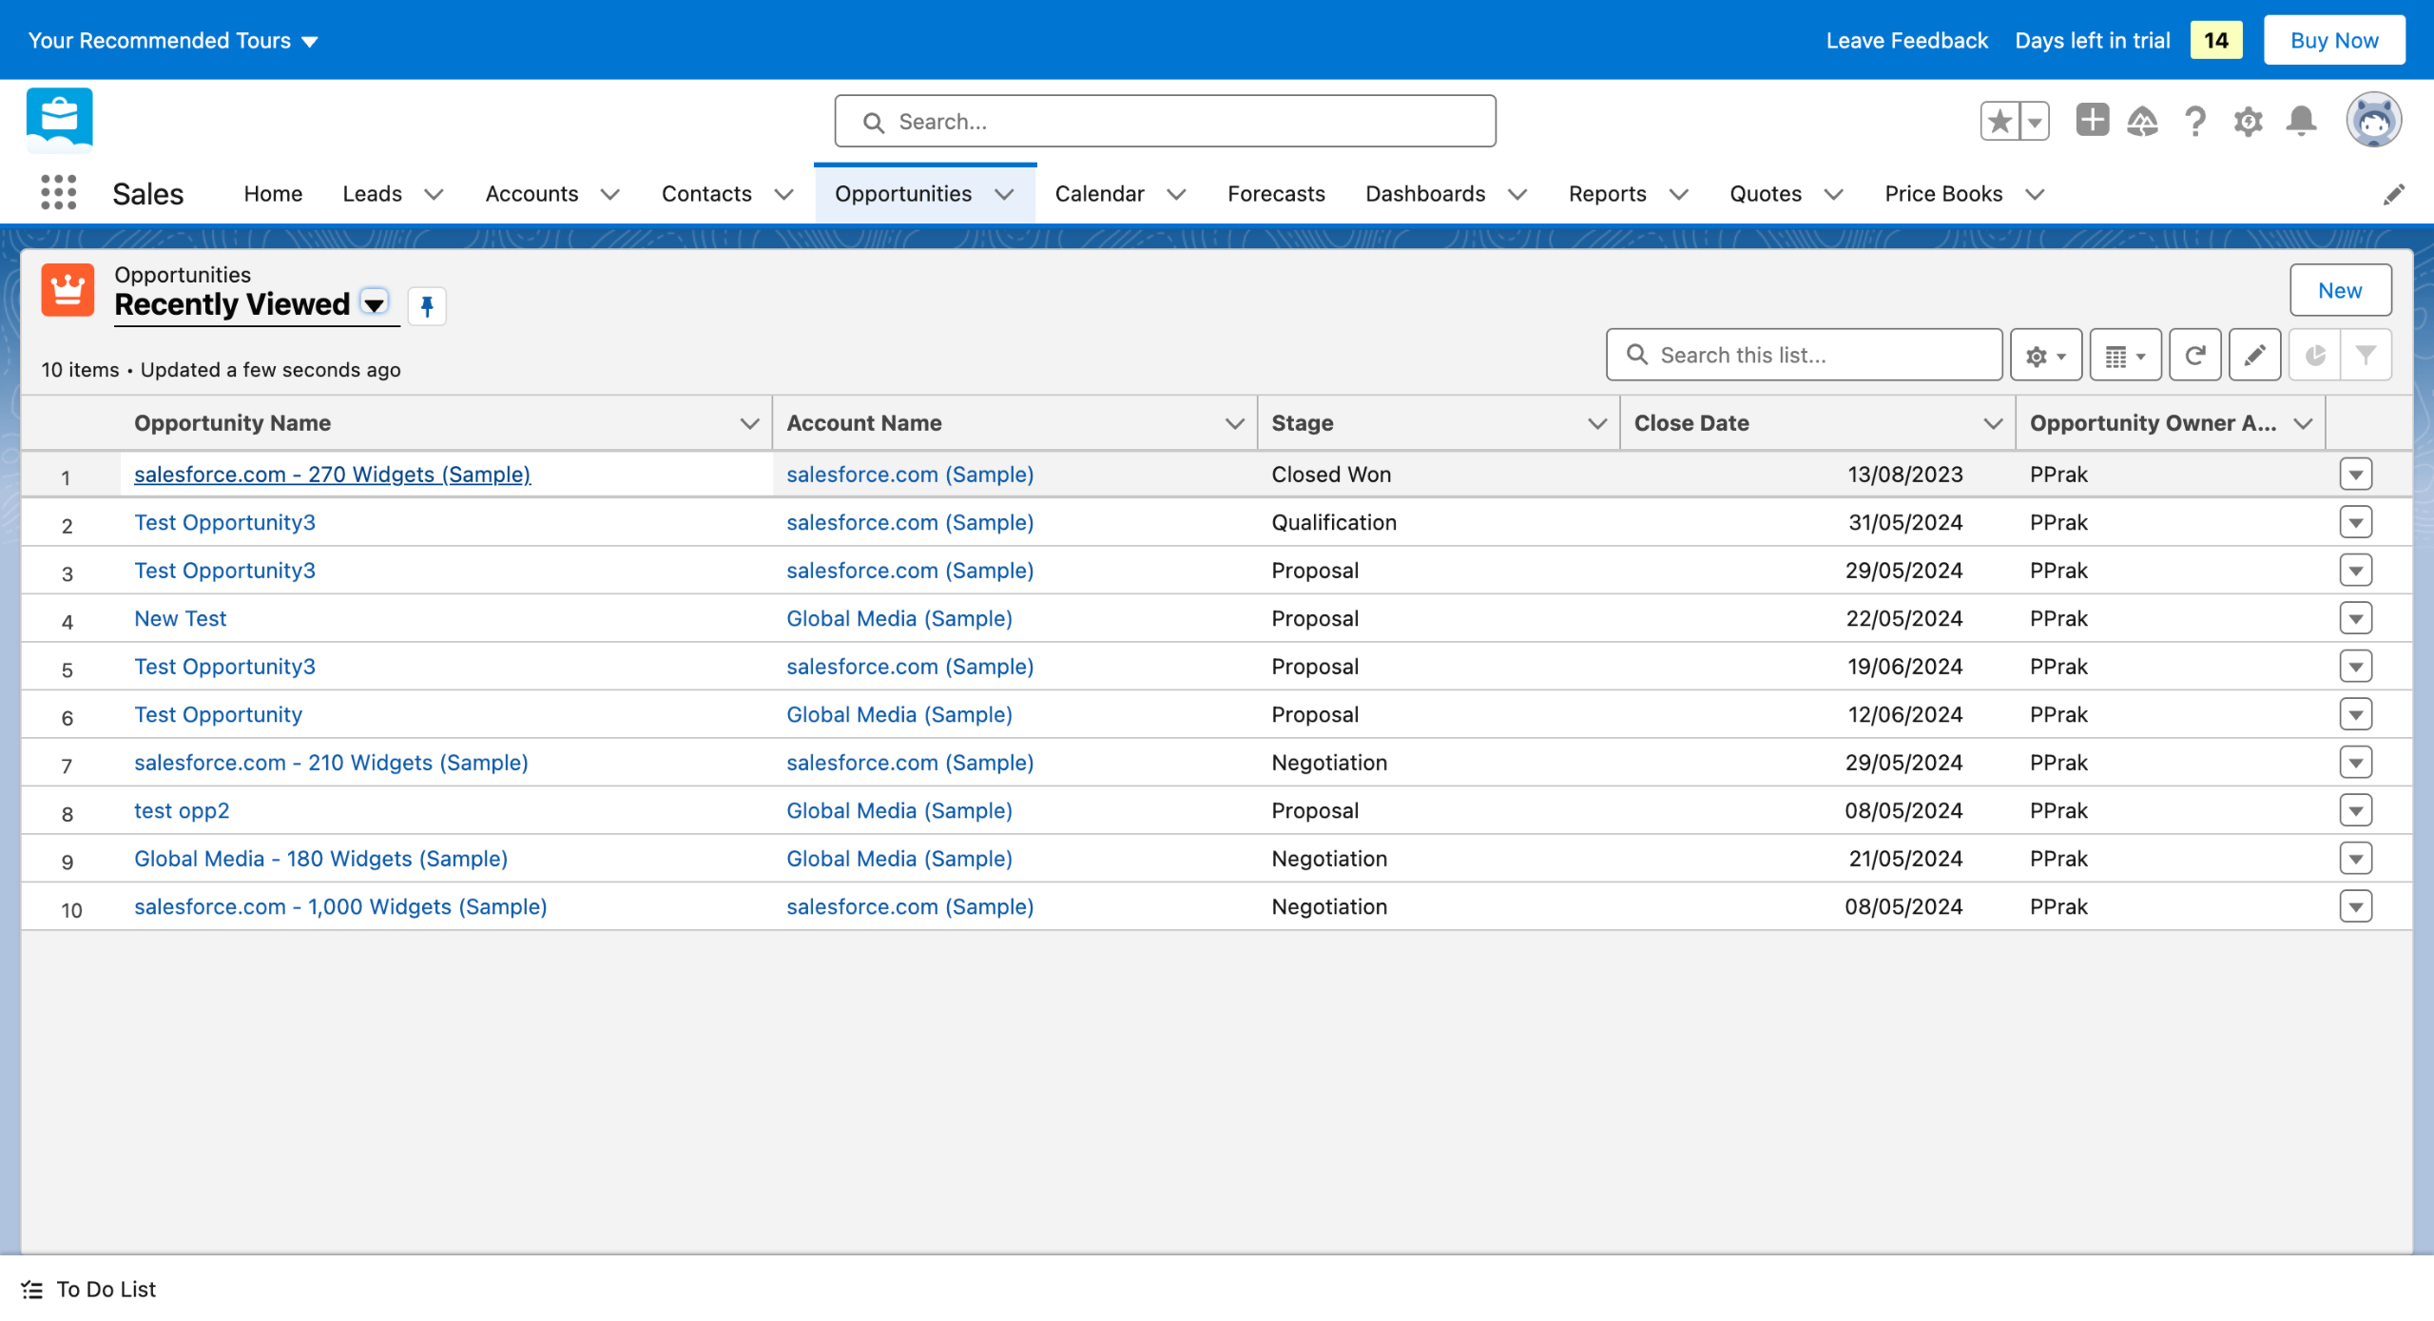Open Account Name column actions chevron
Viewport: 2434px width, 1321px height.
tap(1234, 423)
